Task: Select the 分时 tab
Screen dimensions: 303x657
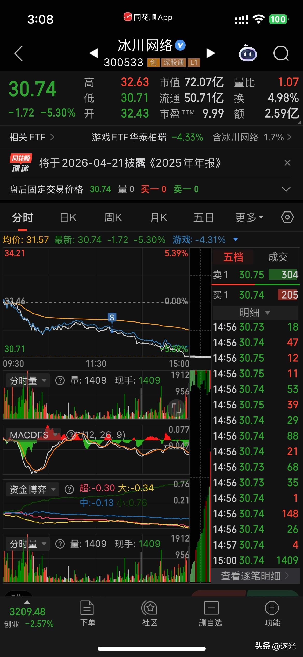Action: tap(23, 217)
